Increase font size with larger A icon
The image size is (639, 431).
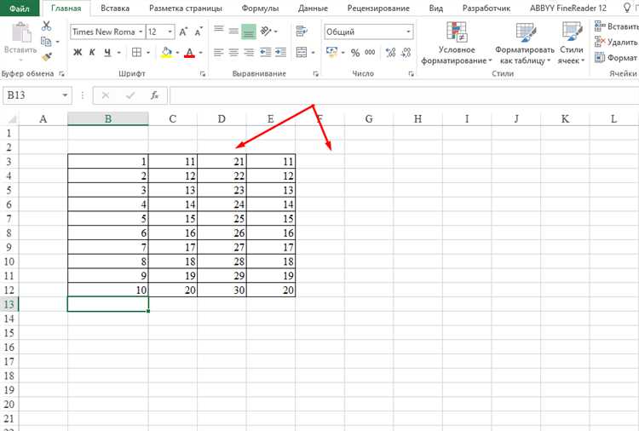pos(183,32)
